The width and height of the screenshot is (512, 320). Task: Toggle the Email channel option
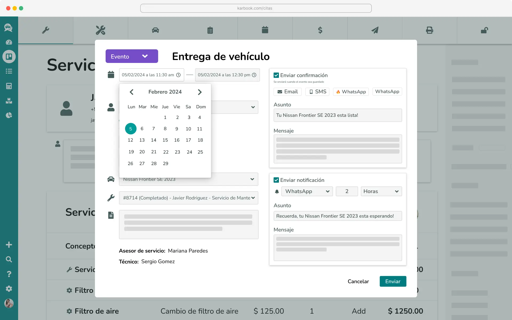pyautogui.click(x=287, y=92)
